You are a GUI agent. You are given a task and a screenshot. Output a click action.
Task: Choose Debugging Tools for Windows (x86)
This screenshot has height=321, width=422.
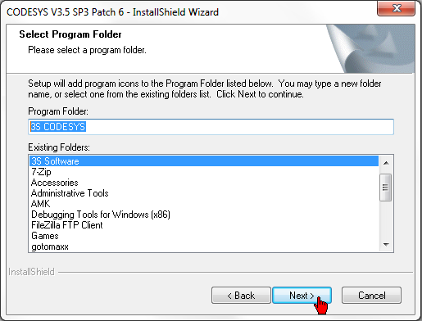[204, 215]
